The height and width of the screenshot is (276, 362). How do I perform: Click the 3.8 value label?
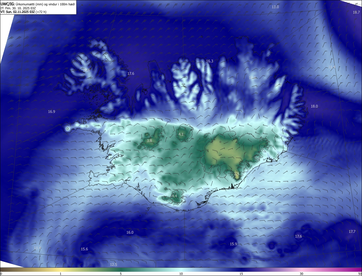(149, 140)
